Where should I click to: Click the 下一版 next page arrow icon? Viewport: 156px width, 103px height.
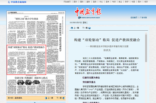[64, 98]
